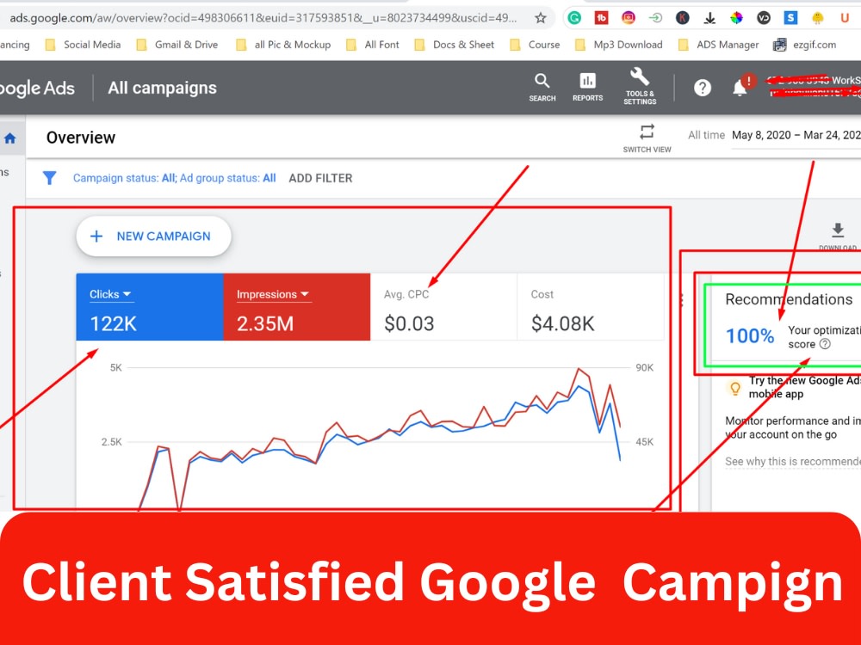Open the date range May 8, 2020 picker

796,135
